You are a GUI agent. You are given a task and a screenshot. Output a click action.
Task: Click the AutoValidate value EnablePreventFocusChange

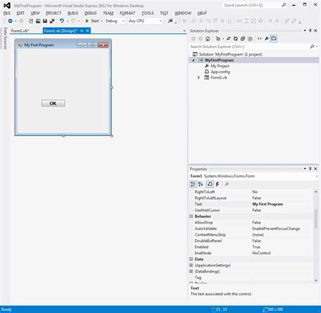(x=276, y=228)
